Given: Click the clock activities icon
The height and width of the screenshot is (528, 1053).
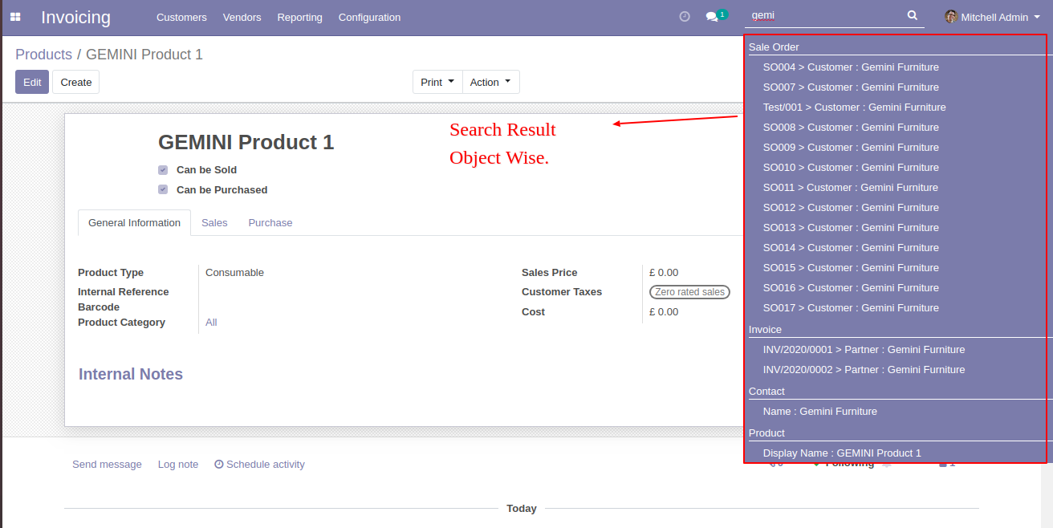Looking at the screenshot, I should (x=685, y=17).
